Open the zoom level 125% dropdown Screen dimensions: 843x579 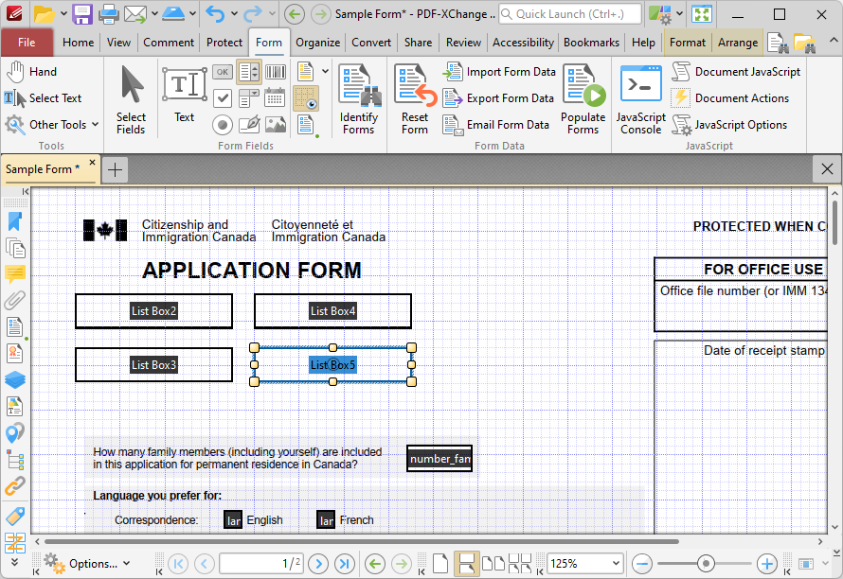[616, 564]
